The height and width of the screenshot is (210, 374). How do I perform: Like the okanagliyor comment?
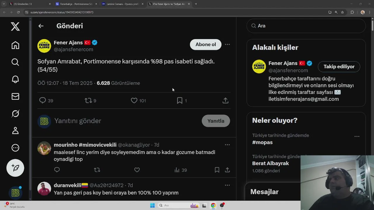[x=137, y=170]
